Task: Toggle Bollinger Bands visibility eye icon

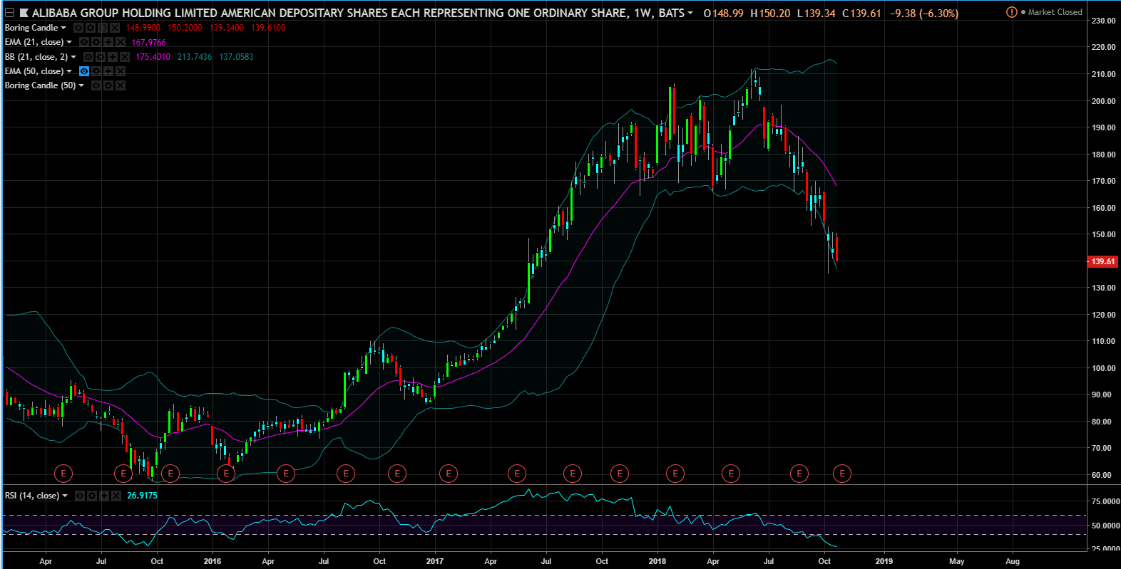Action: (88, 57)
